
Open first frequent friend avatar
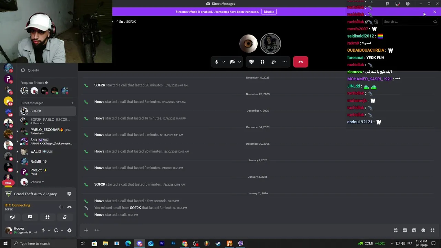[24, 91]
